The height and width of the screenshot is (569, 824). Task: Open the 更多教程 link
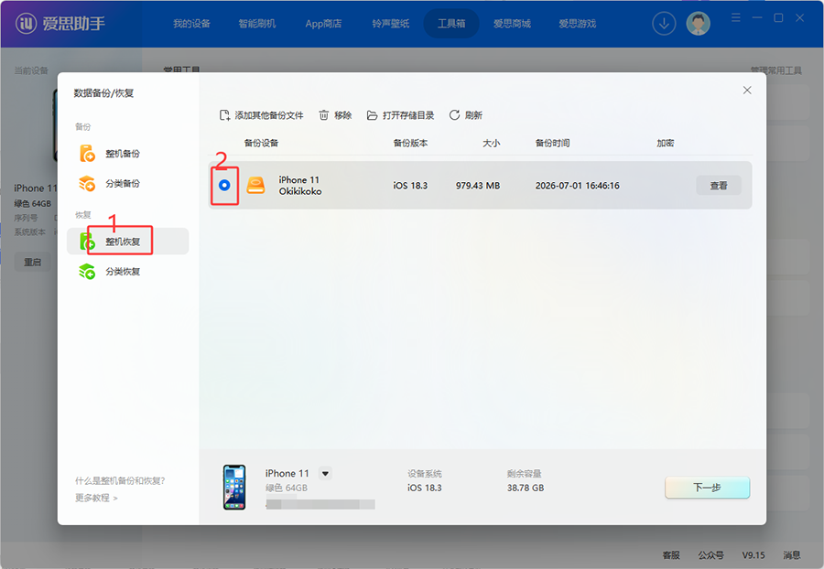tap(96, 498)
